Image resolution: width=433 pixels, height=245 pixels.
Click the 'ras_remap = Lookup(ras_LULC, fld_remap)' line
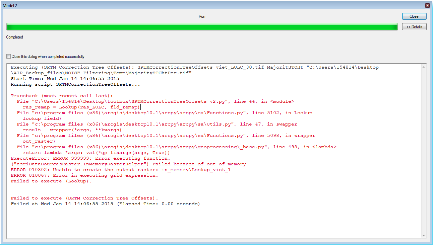tap(81, 107)
